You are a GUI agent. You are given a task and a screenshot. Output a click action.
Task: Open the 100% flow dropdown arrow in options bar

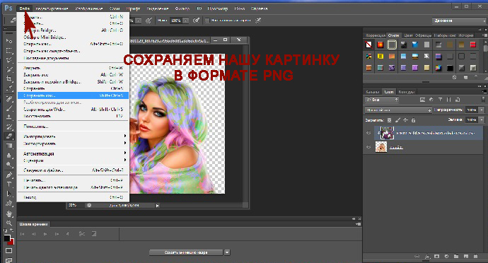(185, 21)
